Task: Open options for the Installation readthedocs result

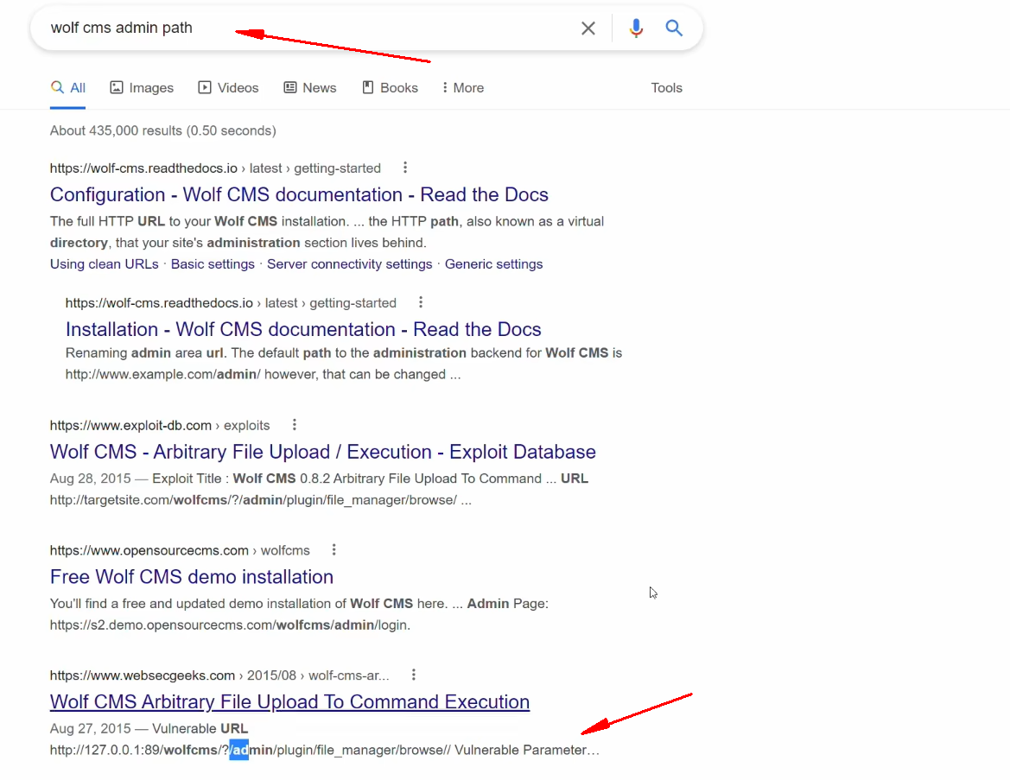Action: coord(421,302)
